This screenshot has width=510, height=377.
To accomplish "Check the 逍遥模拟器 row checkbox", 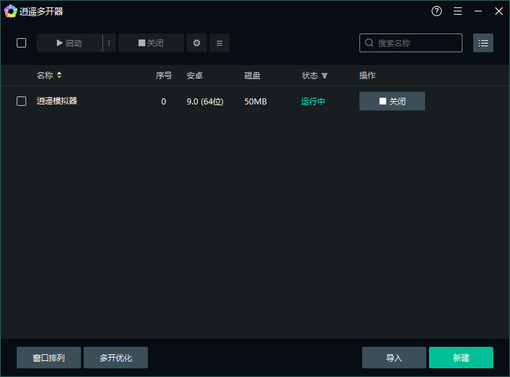I will (x=21, y=101).
